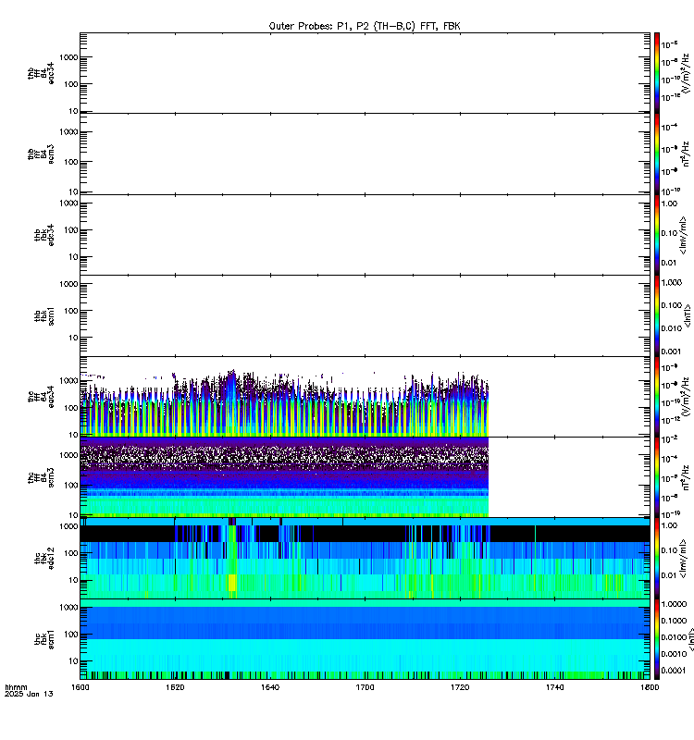Image resolution: width=694 pixels, height=740 pixels.
Task: Click '10' tick of thb fbk edc34 panel
Action: (x=73, y=257)
